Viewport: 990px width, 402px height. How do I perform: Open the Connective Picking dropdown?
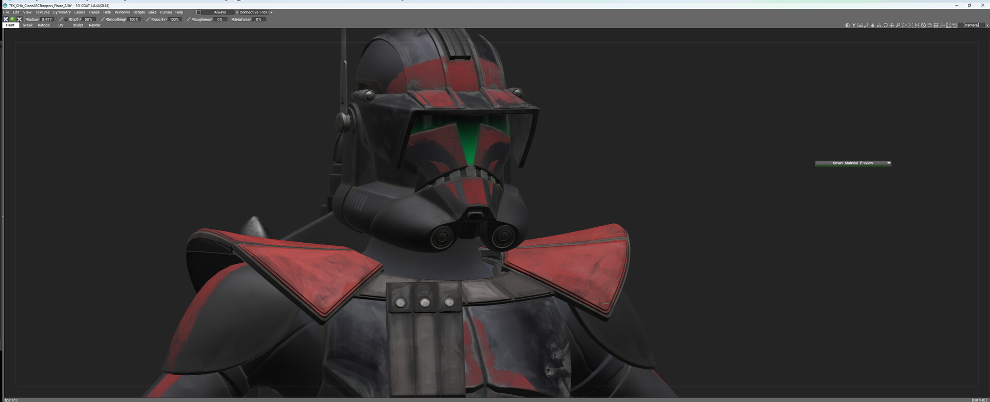click(x=254, y=12)
